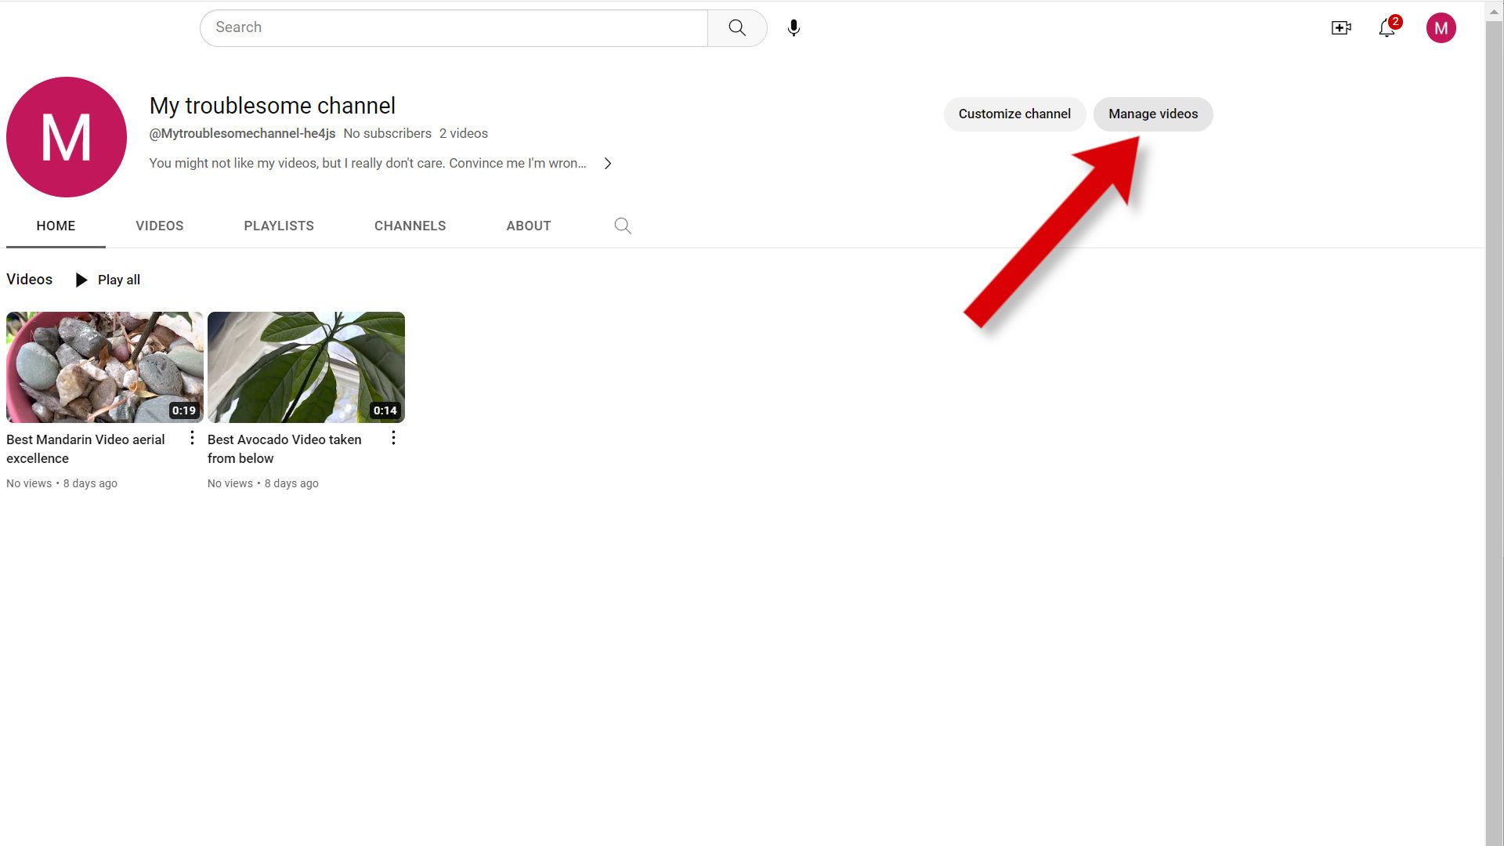The height and width of the screenshot is (846, 1504).
Task: Click the search magnifier icon
Action: click(736, 27)
